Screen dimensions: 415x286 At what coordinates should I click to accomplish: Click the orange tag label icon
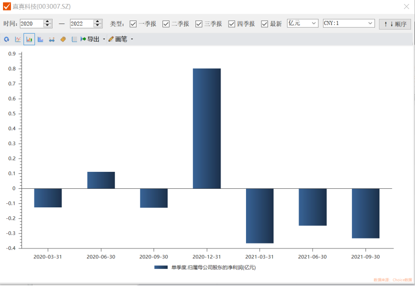pyautogui.click(x=63, y=39)
